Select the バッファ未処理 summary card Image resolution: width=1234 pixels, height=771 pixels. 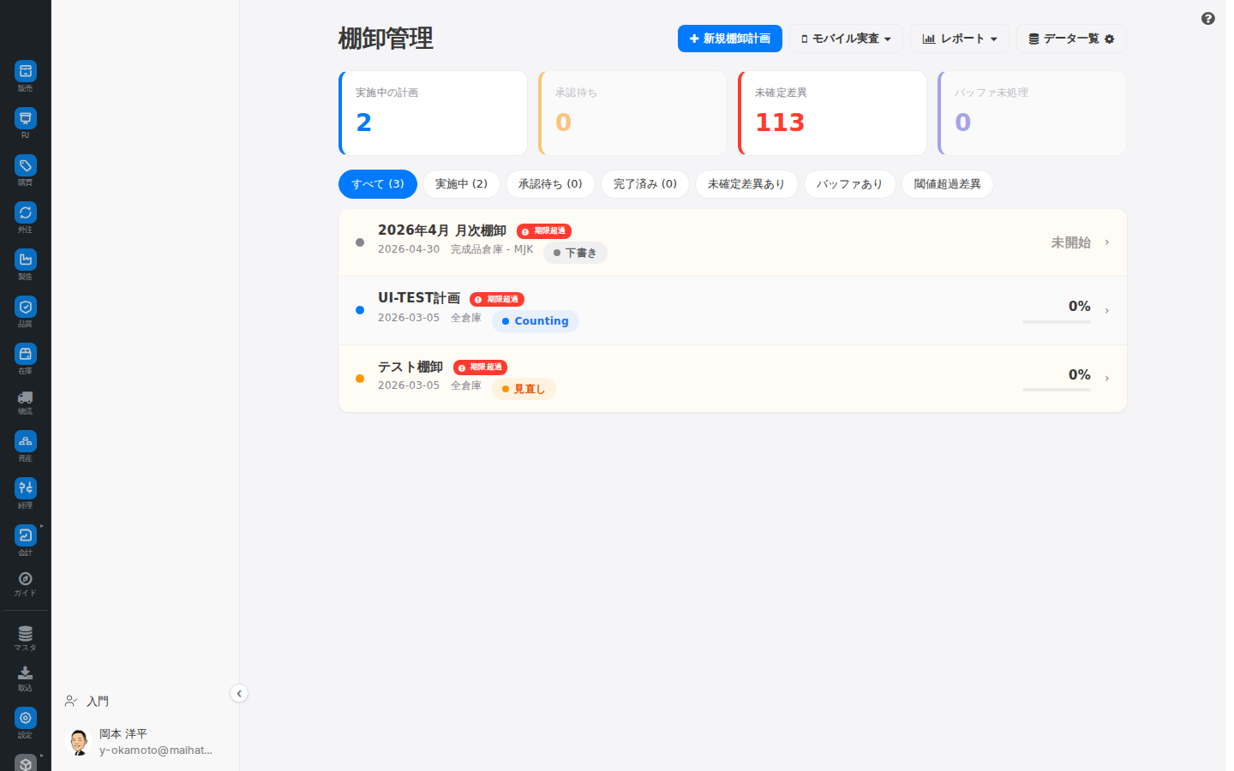[1032, 113]
